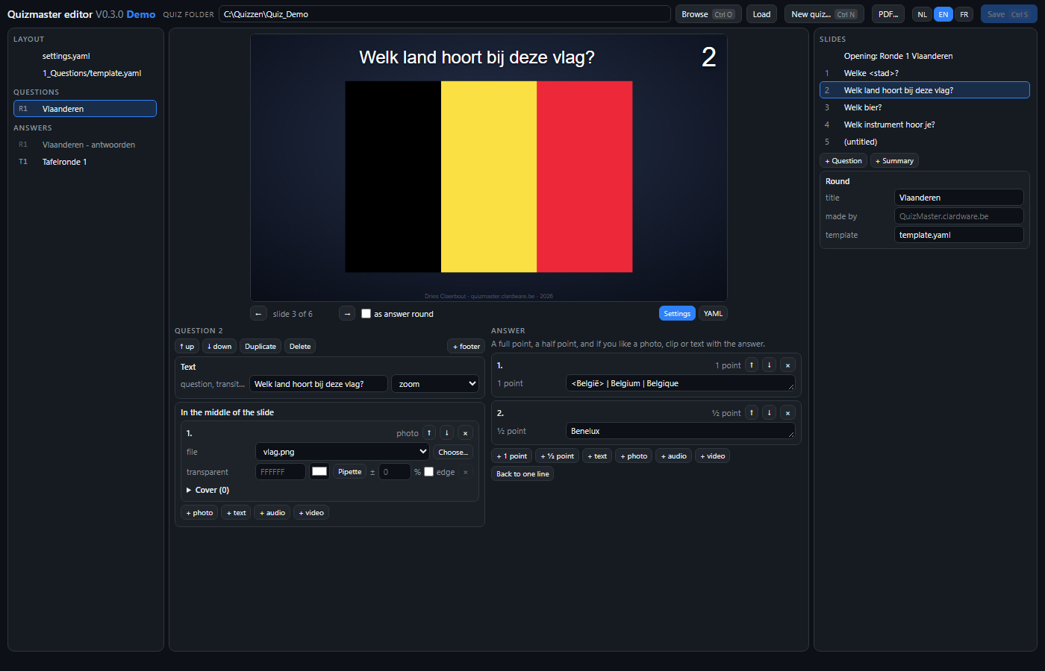Move answer 1 down
This screenshot has height=671, width=1045.
pyautogui.click(x=769, y=365)
